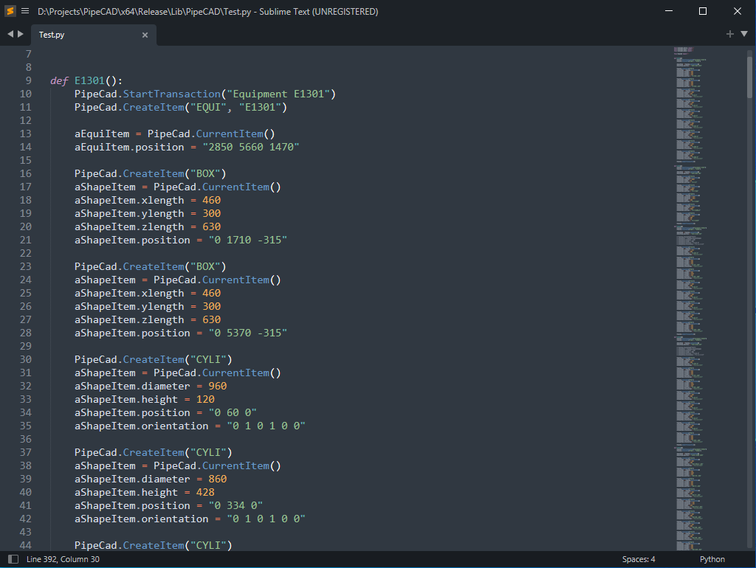Click the "0 60 0" position string
This screenshot has height=568, width=756.
(233, 412)
